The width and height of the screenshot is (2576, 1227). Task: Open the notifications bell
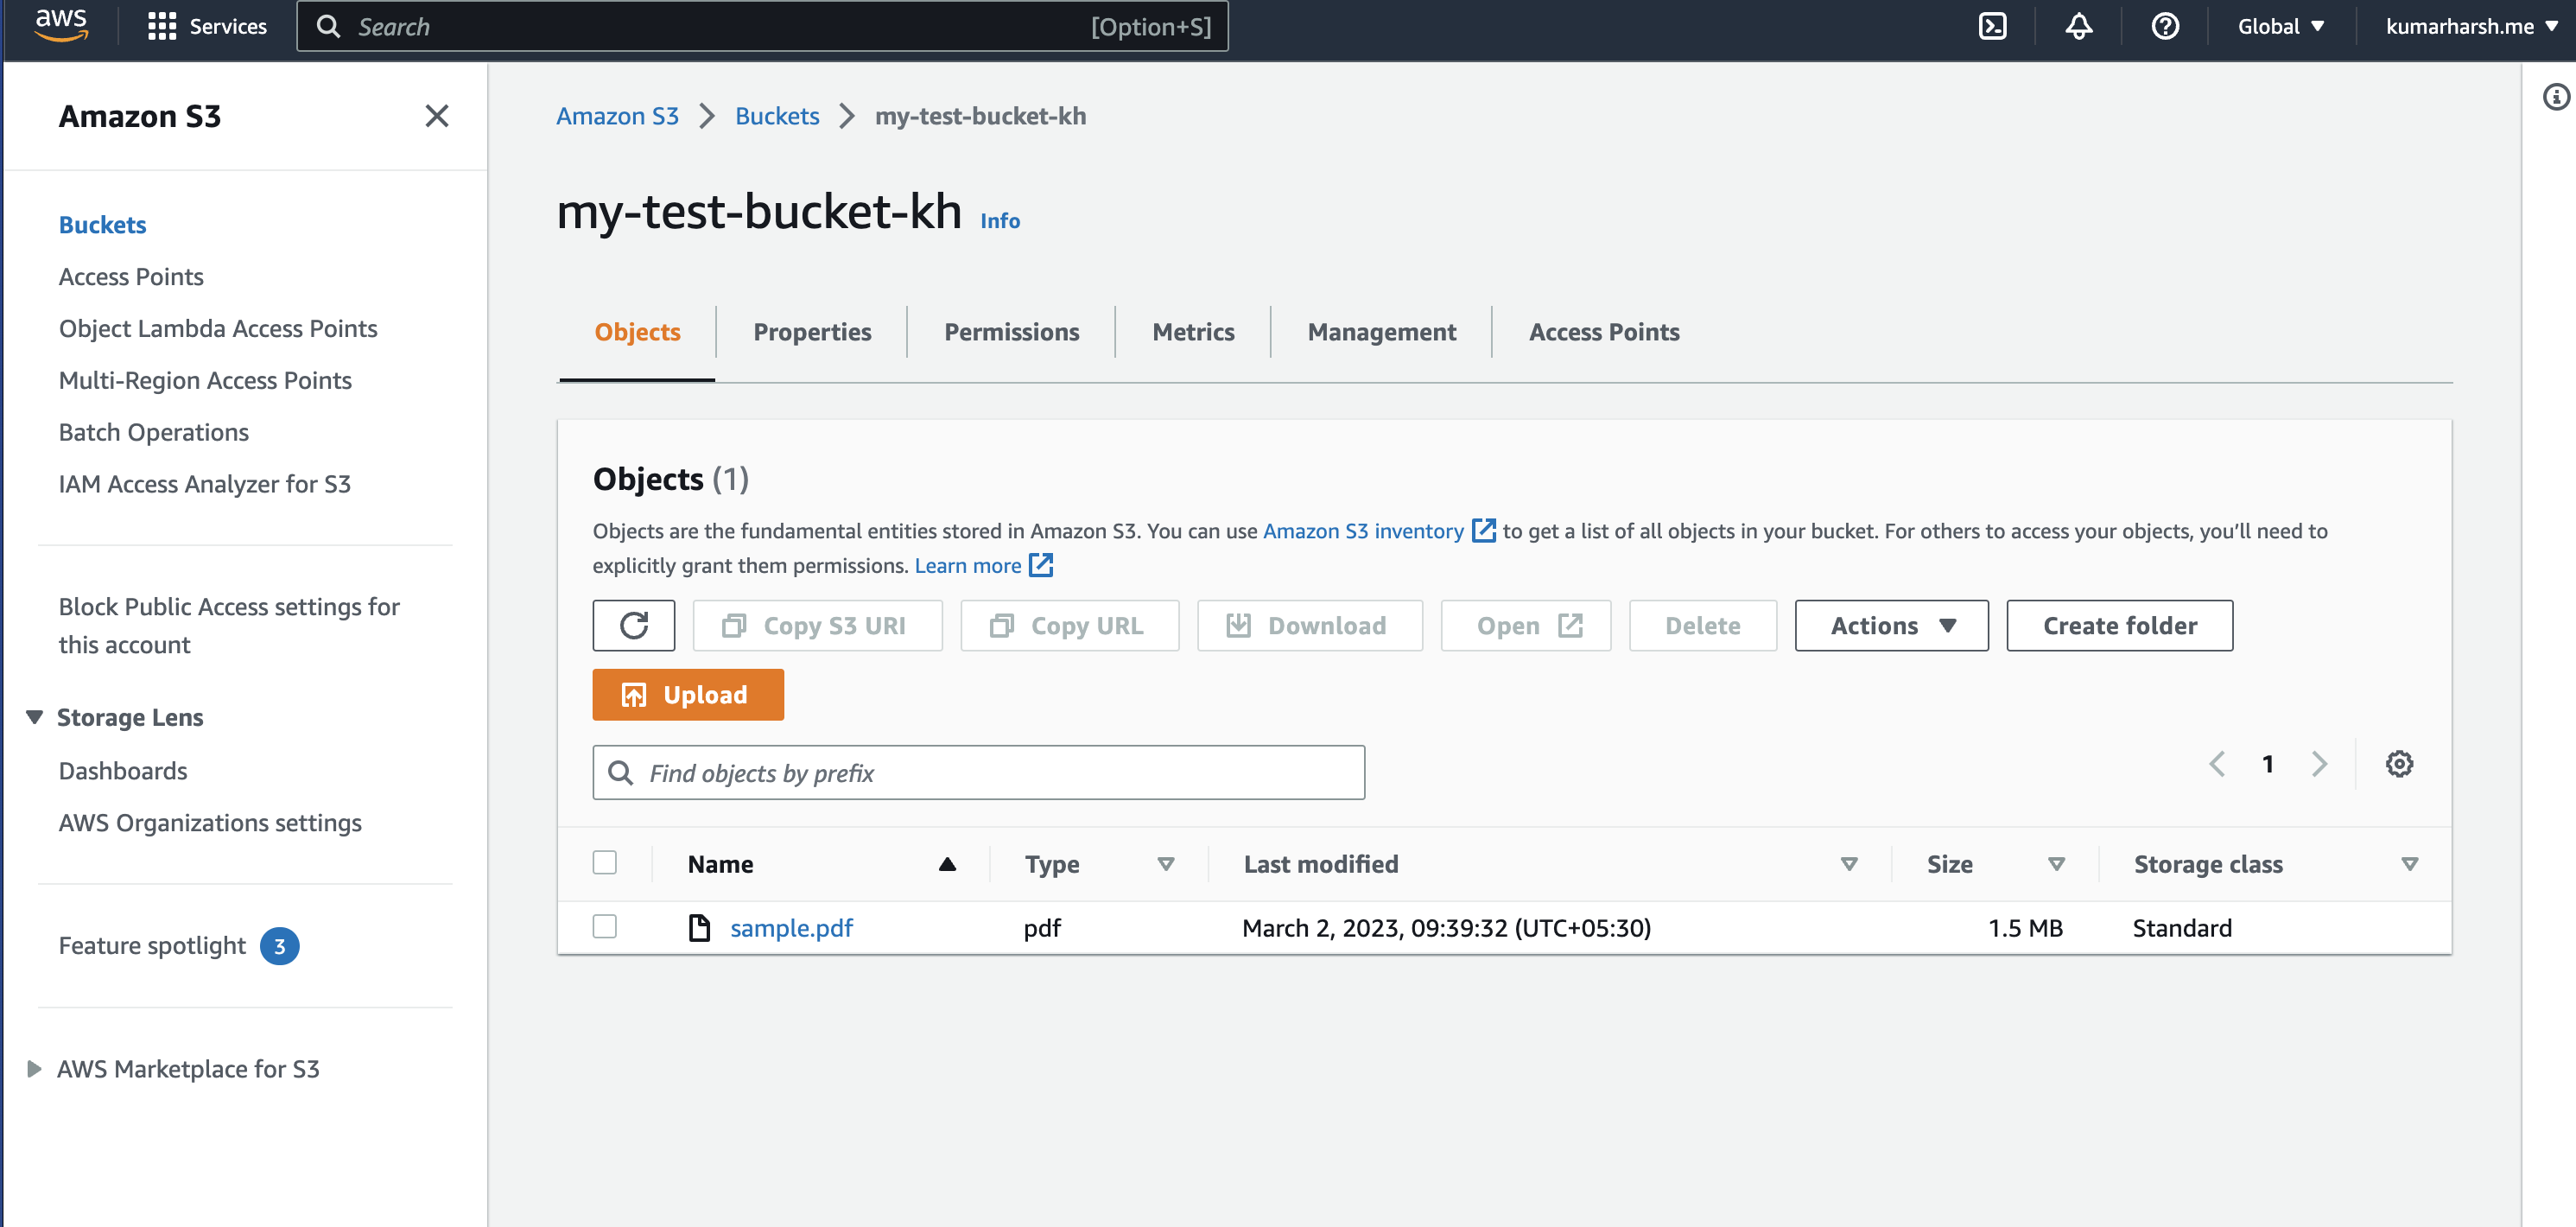[x=2078, y=26]
